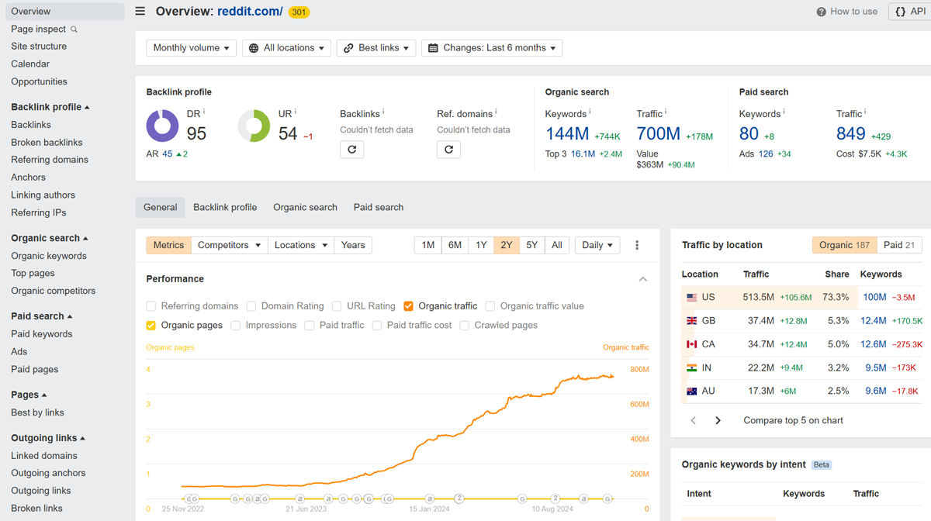Open Site structure in sidebar
Viewport: 931px width, 521px height.
click(x=39, y=47)
